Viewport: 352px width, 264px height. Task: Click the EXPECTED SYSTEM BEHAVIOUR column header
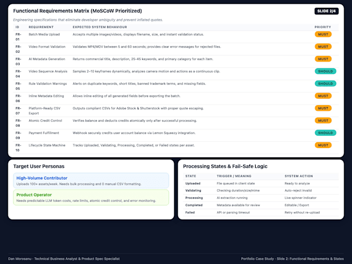(x=100, y=27)
